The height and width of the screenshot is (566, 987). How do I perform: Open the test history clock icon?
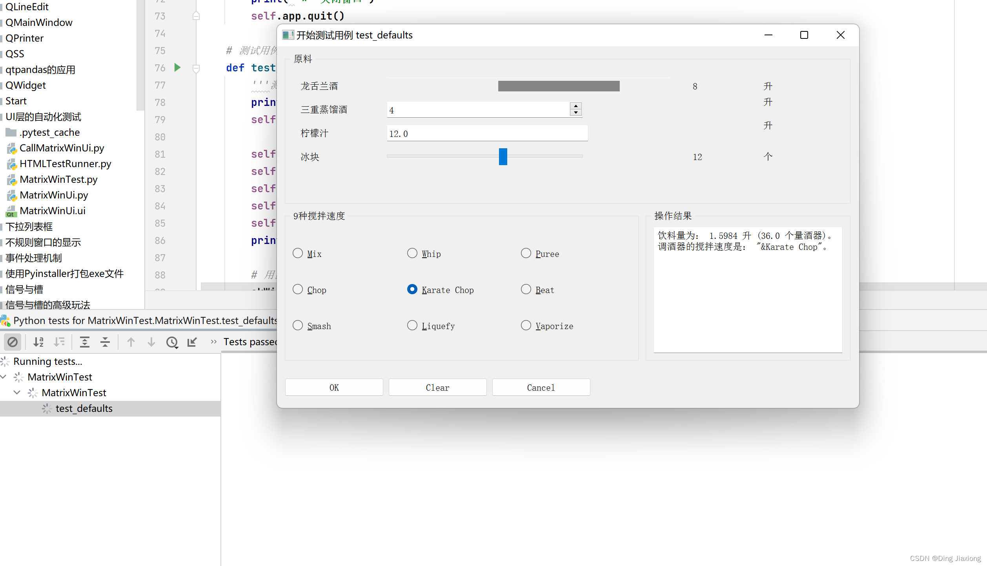click(172, 342)
